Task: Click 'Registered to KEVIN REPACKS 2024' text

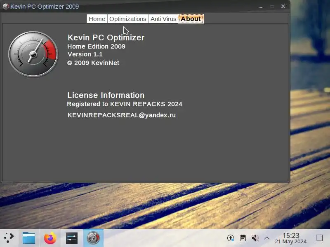Action: tap(125, 104)
